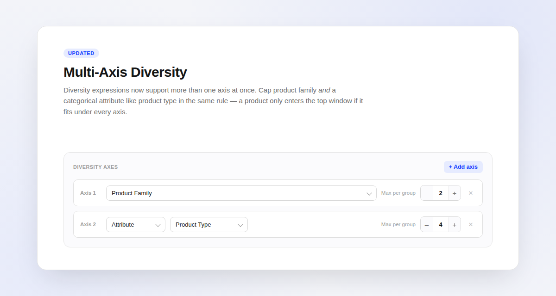Remove Axis 2 with its X icon
556x296 pixels.
click(x=471, y=225)
